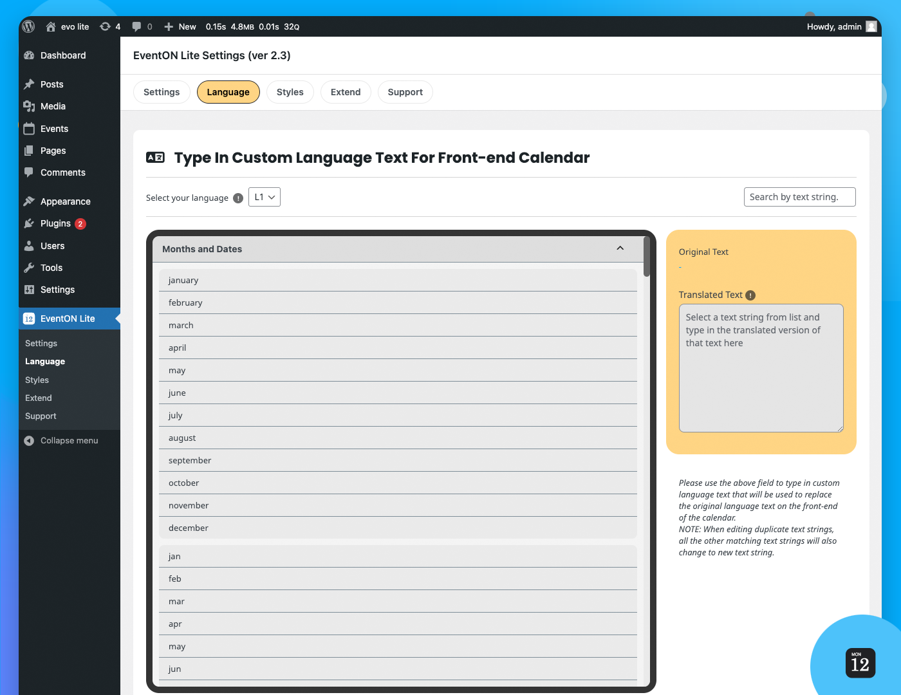The height and width of the screenshot is (695, 901).
Task: Switch to the Extend tab
Action: pyautogui.click(x=346, y=92)
